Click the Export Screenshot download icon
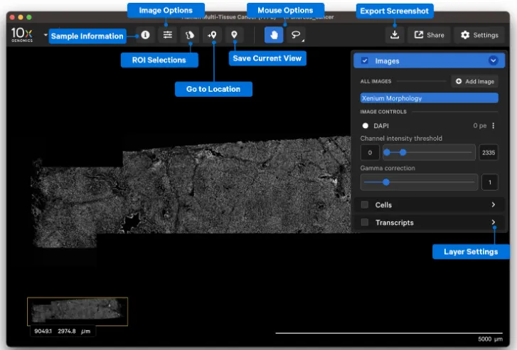This screenshot has height=350, width=517. (395, 35)
